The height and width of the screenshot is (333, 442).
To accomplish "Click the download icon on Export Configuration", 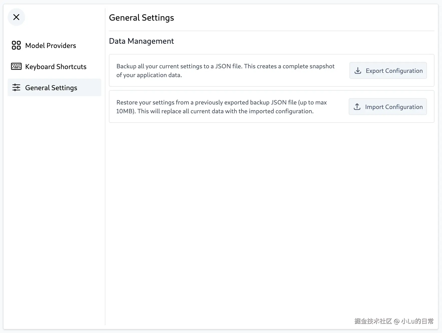I will (358, 71).
